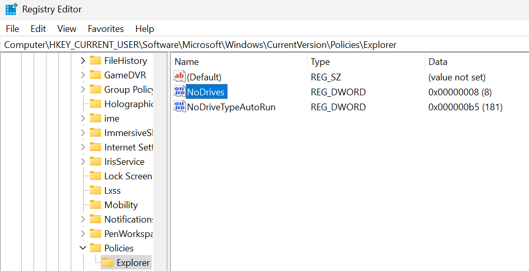
Task: Click the Explorer folder icon
Action: pyautogui.click(x=108, y=263)
